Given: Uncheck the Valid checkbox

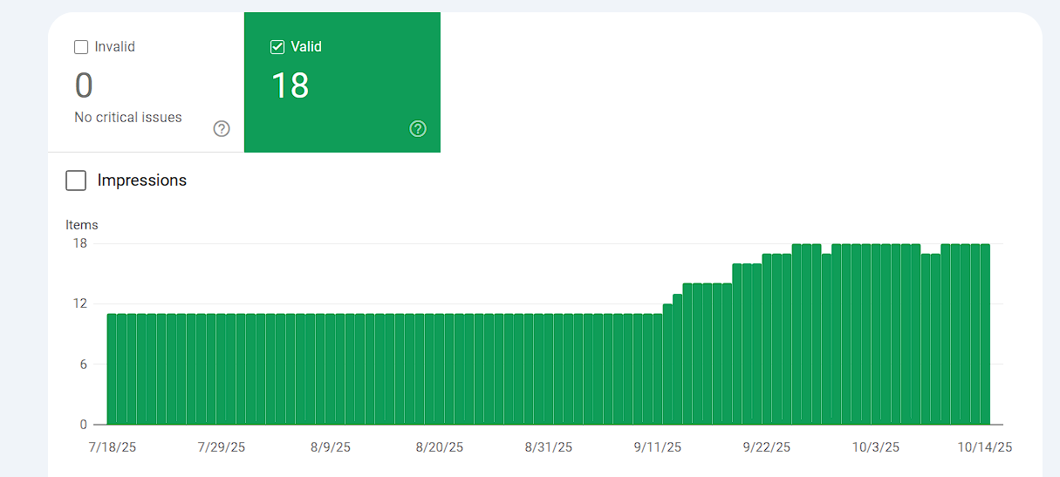Looking at the screenshot, I should [277, 47].
